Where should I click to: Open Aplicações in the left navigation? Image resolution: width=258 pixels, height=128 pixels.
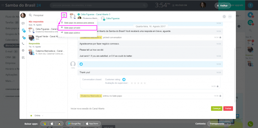pyautogui.click(x=11, y=75)
